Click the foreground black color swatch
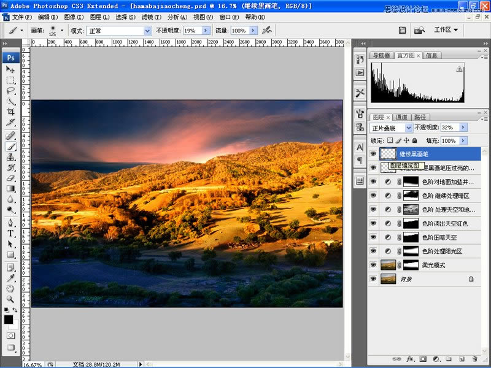The width and height of the screenshot is (491, 368). 9,320
